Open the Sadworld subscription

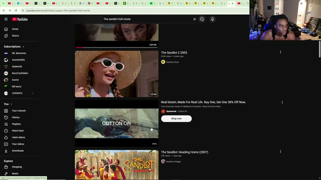pos(19,66)
